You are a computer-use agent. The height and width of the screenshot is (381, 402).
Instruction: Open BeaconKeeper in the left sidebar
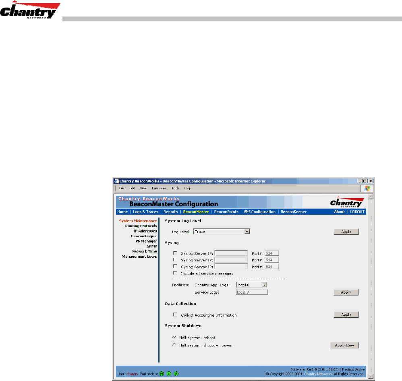tap(144, 236)
